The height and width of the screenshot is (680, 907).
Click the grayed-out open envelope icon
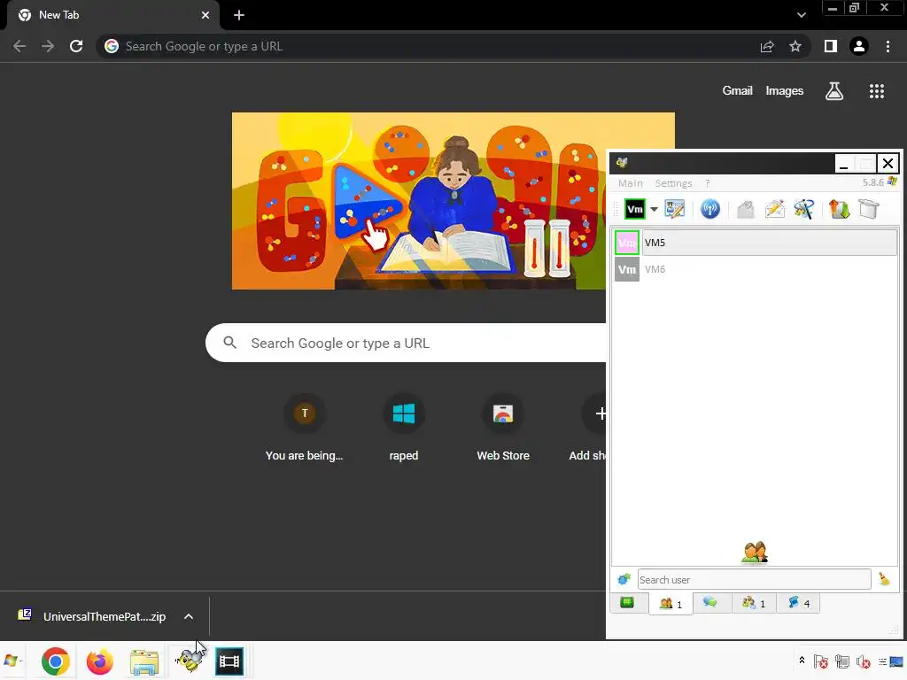(745, 209)
